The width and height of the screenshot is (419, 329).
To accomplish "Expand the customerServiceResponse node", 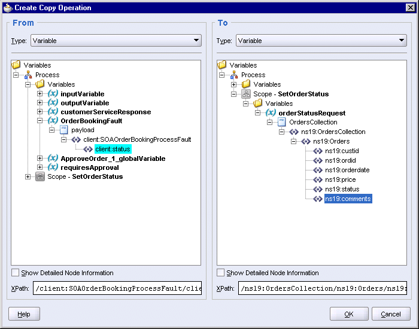I will (x=40, y=112).
